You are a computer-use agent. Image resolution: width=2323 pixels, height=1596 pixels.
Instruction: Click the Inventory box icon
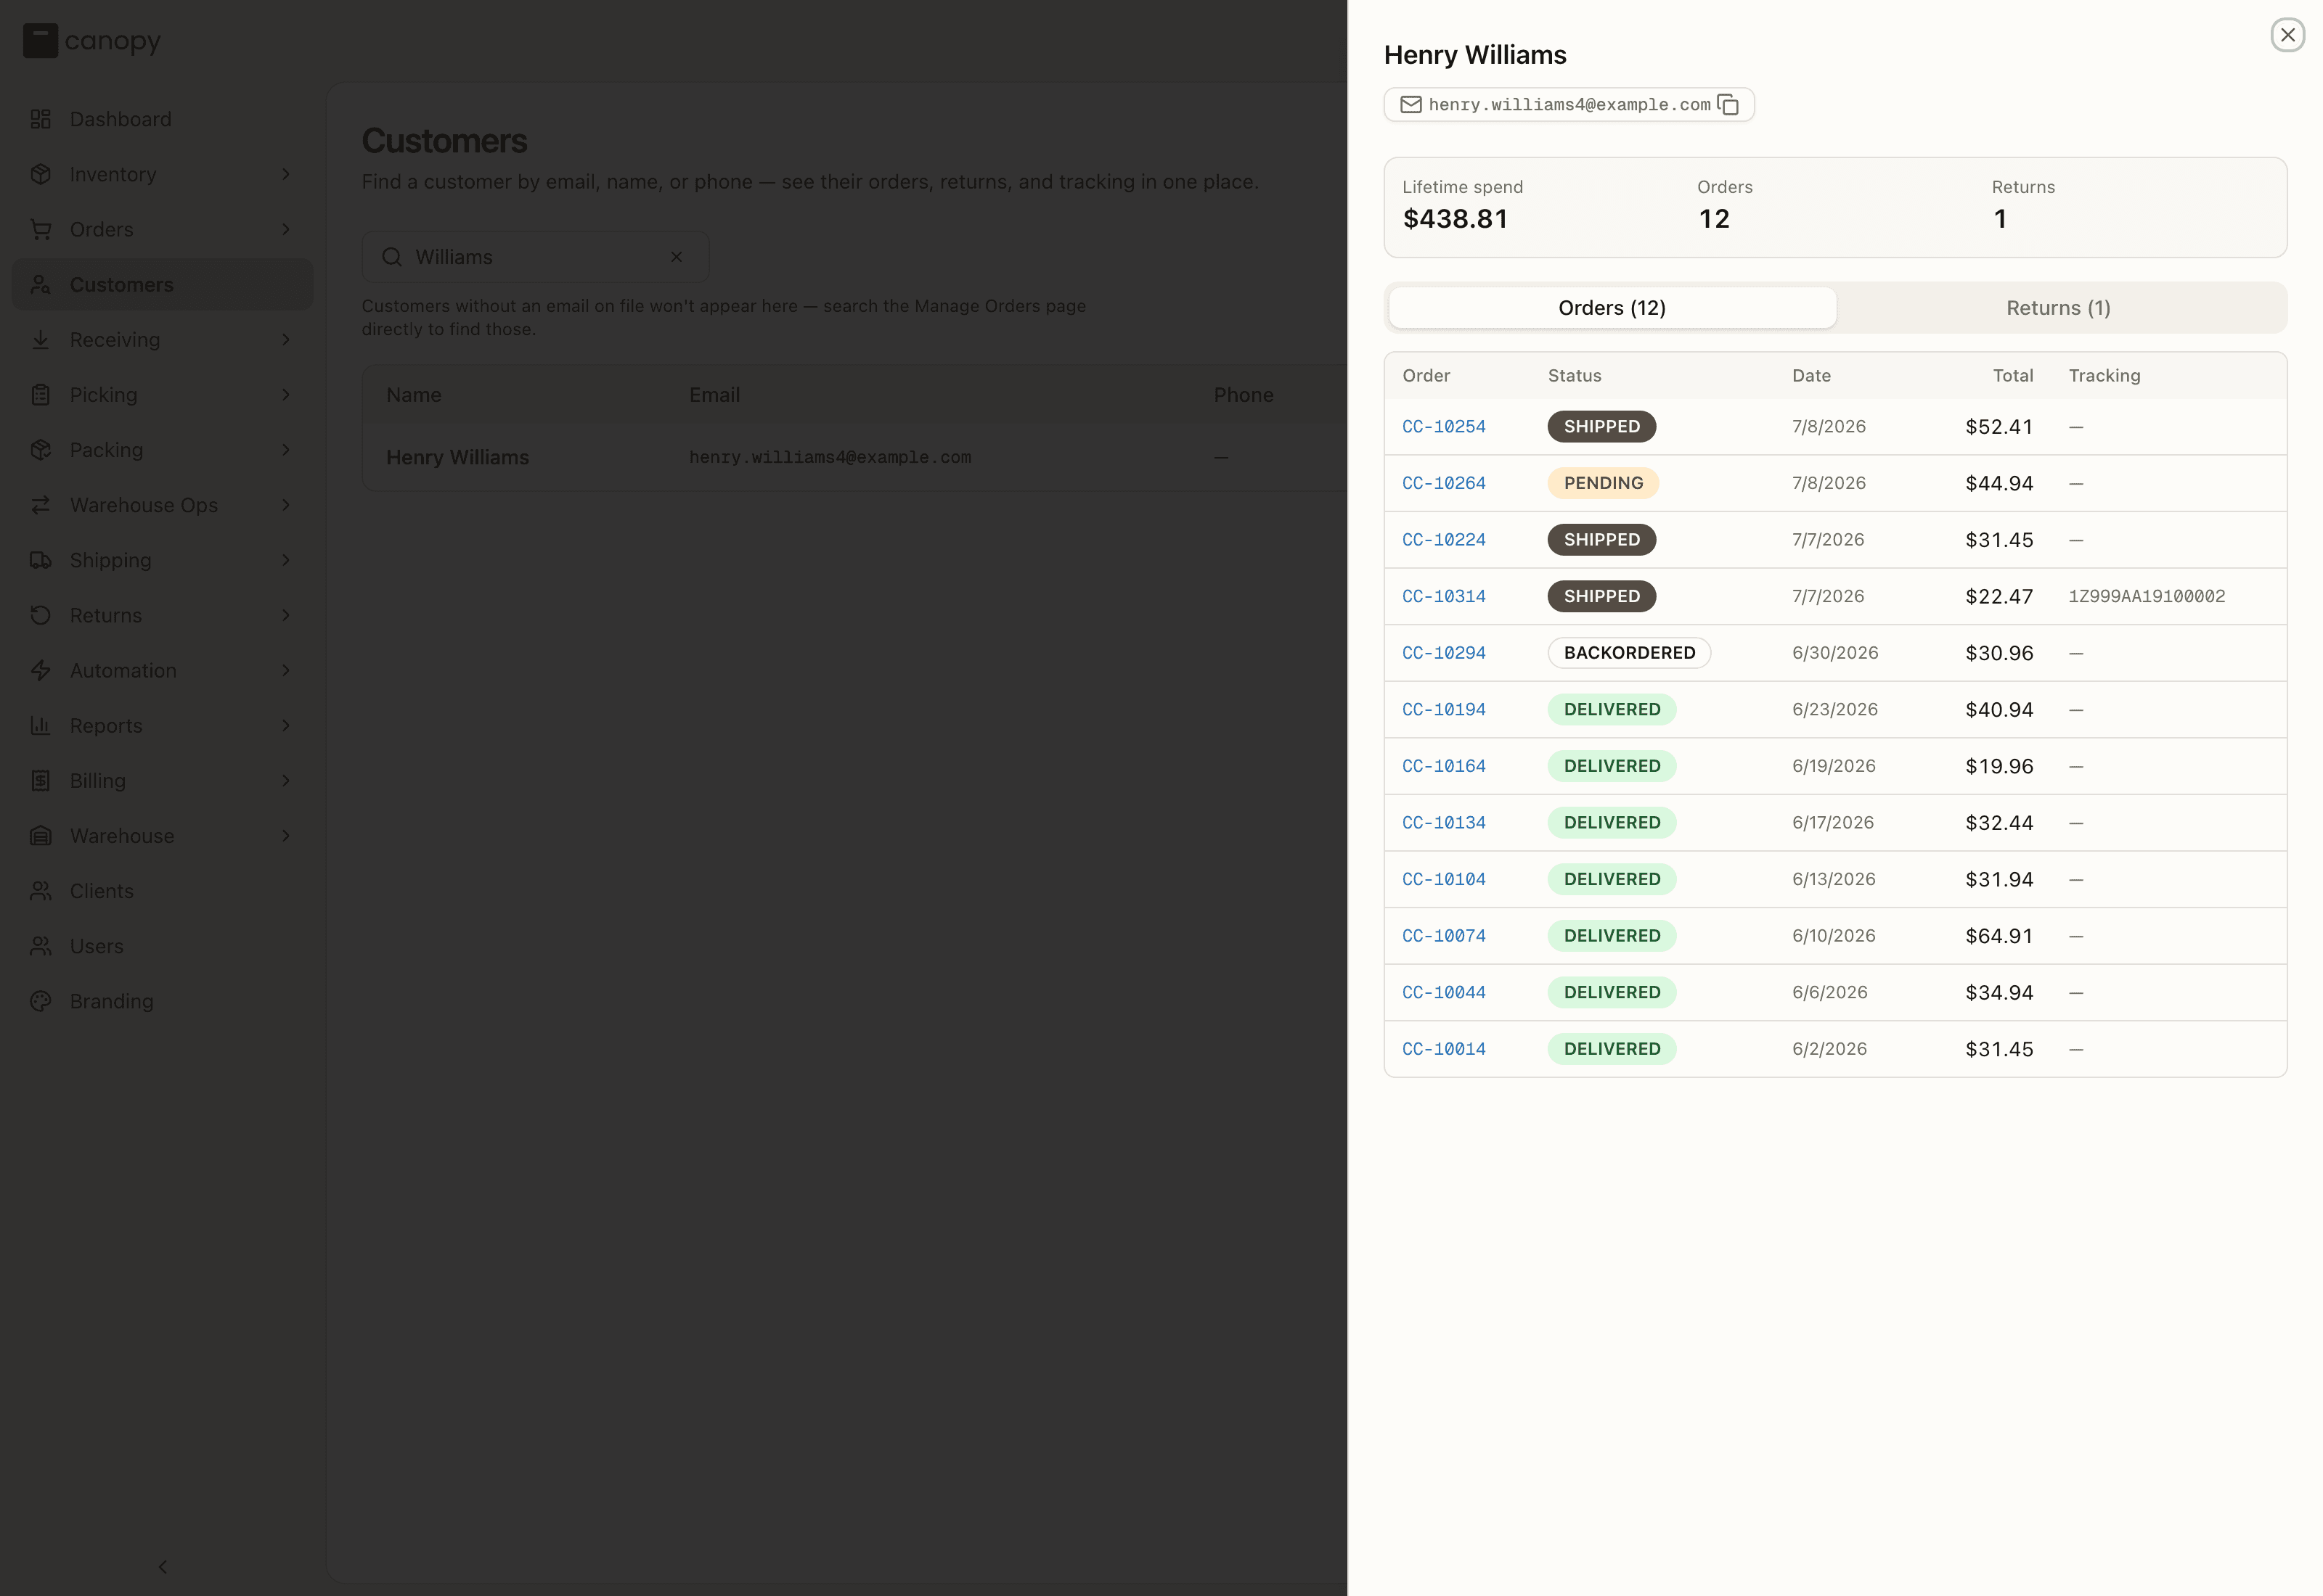pyautogui.click(x=40, y=174)
